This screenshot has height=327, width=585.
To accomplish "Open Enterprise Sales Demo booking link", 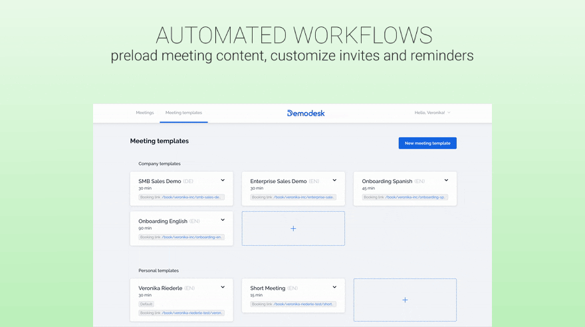I will pos(304,197).
